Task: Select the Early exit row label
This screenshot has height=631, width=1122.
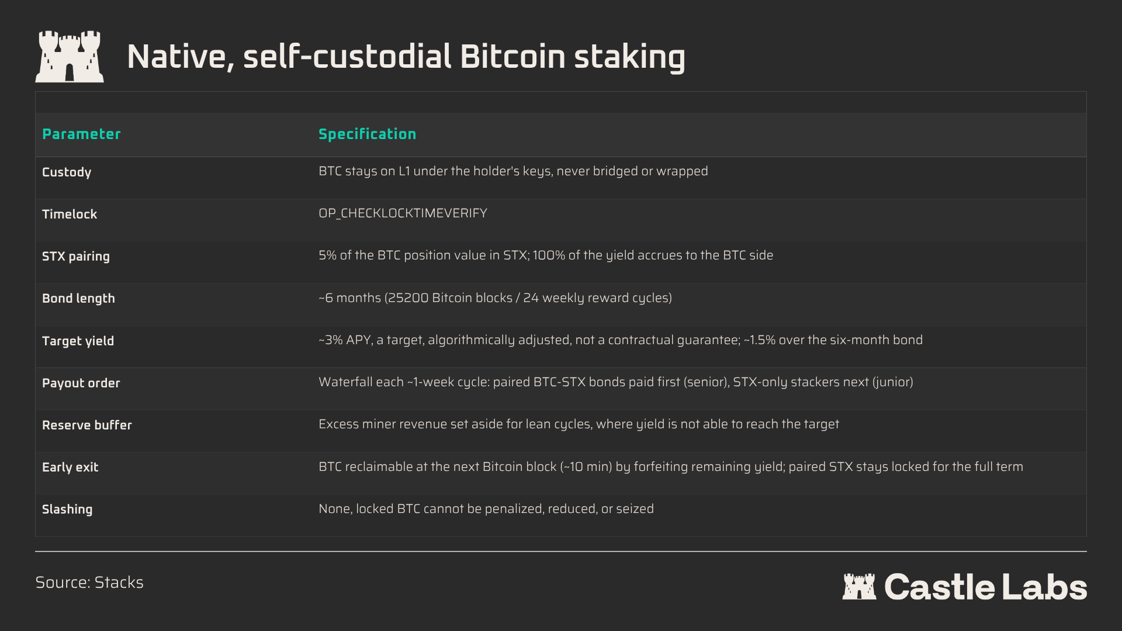Action: [70, 467]
